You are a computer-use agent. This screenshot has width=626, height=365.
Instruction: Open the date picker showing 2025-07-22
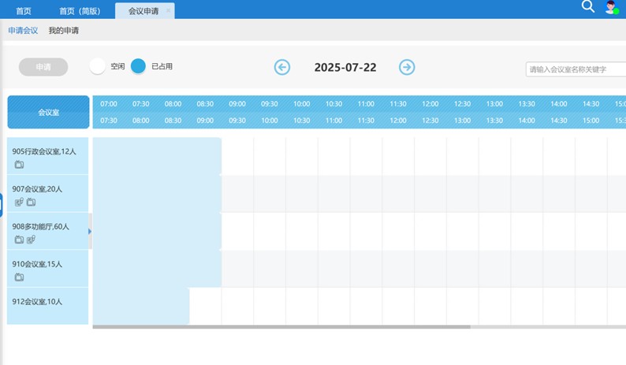[x=345, y=68]
